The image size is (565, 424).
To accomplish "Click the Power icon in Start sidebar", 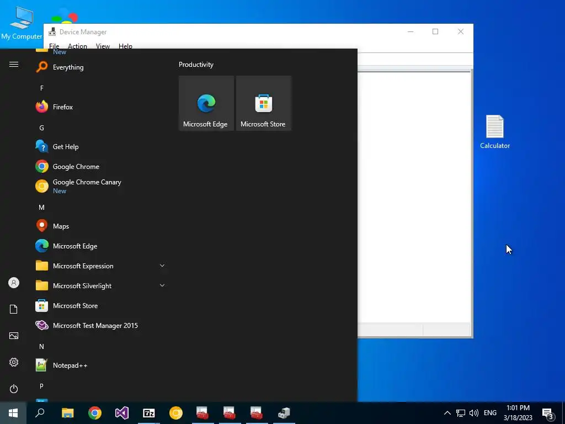I will click(14, 389).
